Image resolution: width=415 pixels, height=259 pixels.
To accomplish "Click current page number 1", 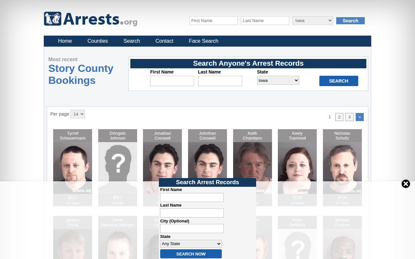I will coord(329,117).
